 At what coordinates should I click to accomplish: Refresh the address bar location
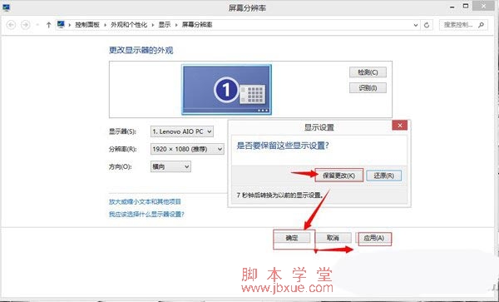tap(427, 25)
